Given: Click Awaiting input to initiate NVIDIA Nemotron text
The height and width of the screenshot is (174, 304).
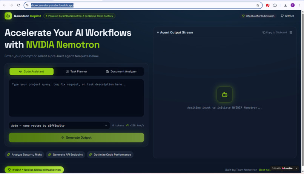Looking at the screenshot, I should pos(224,107).
